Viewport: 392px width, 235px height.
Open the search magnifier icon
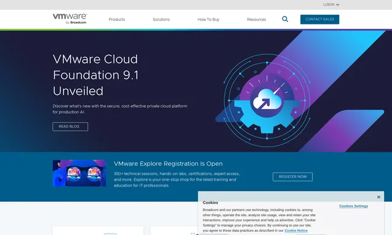tap(285, 19)
